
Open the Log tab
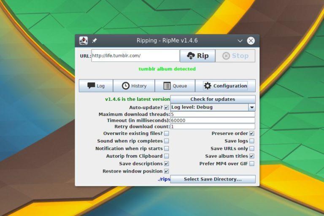(96, 86)
